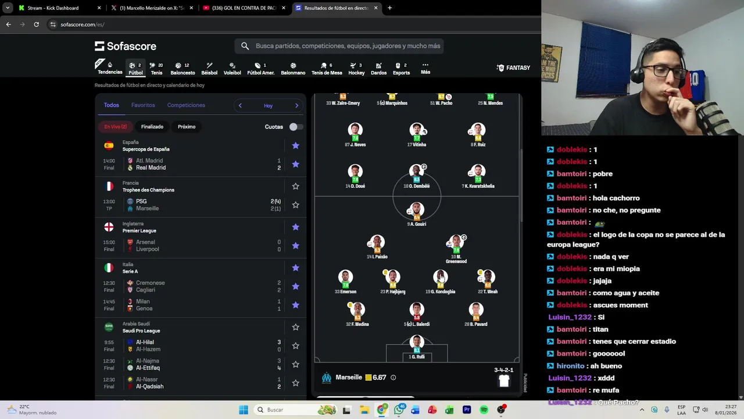Viewport: 744px width, 419px height.
Task: Open the Voleibol category
Action: [x=233, y=68]
